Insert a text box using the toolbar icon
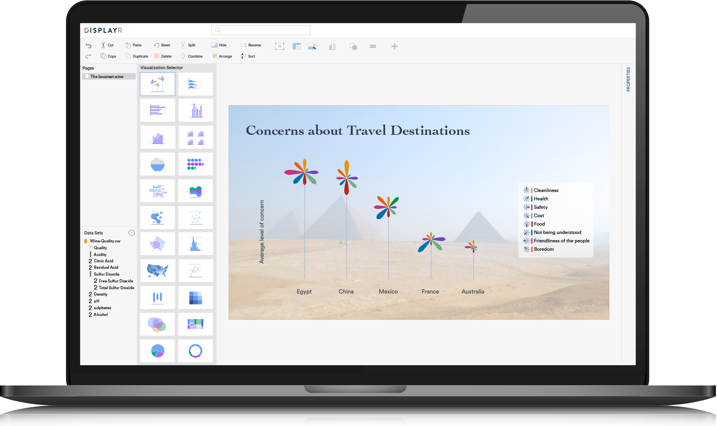The image size is (717, 426). tap(280, 46)
